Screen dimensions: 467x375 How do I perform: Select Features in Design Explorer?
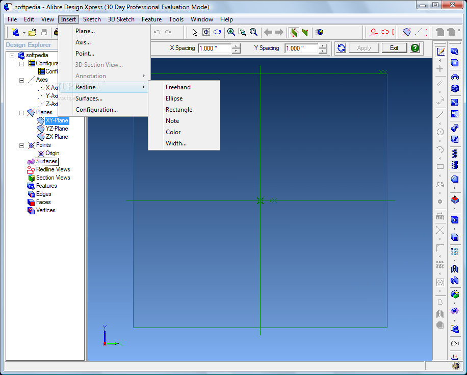tap(46, 186)
